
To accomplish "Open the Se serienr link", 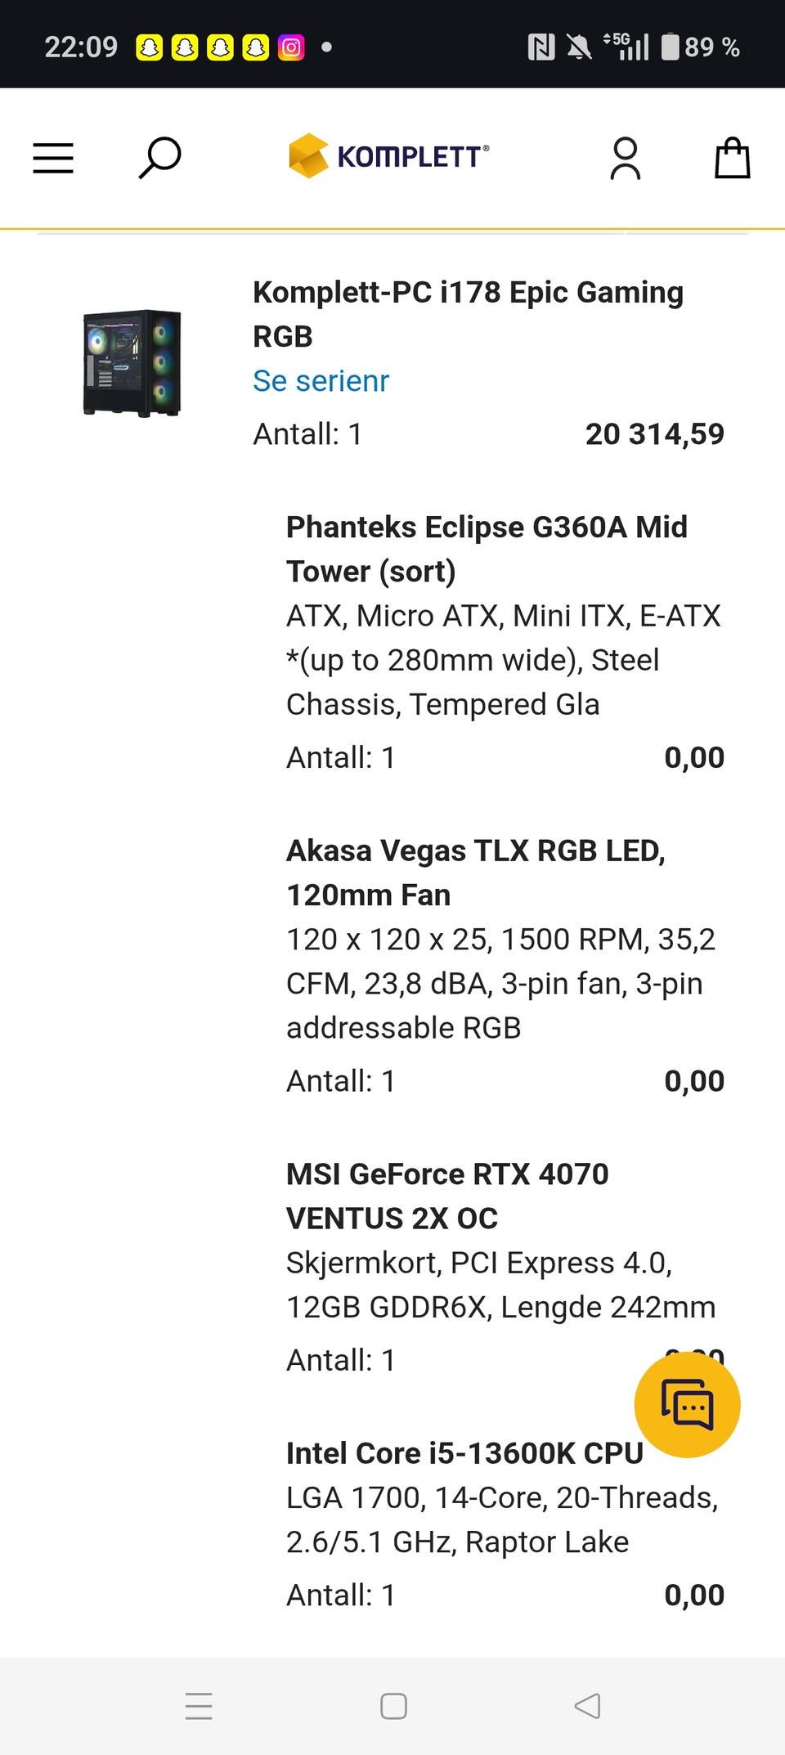I will pyautogui.click(x=321, y=380).
